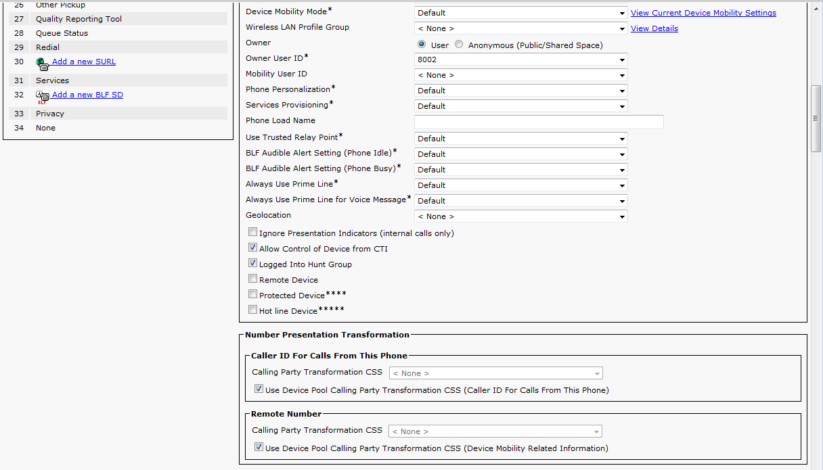Open the Add a new SURL link
The width and height of the screenshot is (823, 470).
(x=84, y=62)
